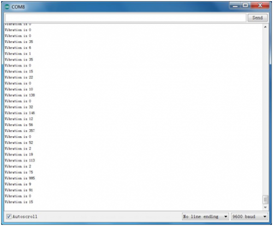Open the No line ending dropdown
This screenshot has height=226, width=273.
[205, 217]
